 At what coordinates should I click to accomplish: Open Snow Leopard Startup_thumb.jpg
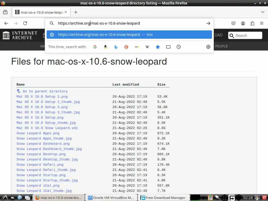pyautogui.click(x=47, y=180)
